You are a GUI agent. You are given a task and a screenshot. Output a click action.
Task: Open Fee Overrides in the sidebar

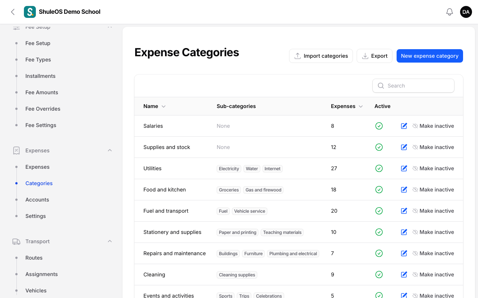(x=43, y=109)
